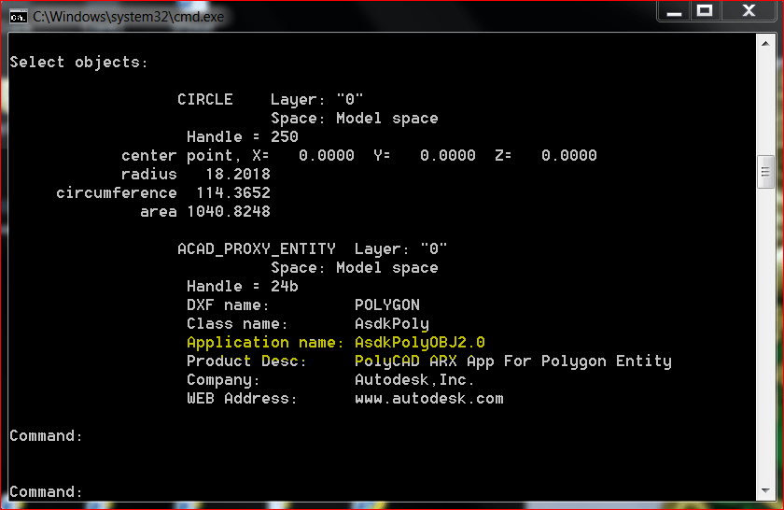Image resolution: width=784 pixels, height=510 pixels.
Task: Click the yellow 'Application name:' label
Action: (x=265, y=343)
